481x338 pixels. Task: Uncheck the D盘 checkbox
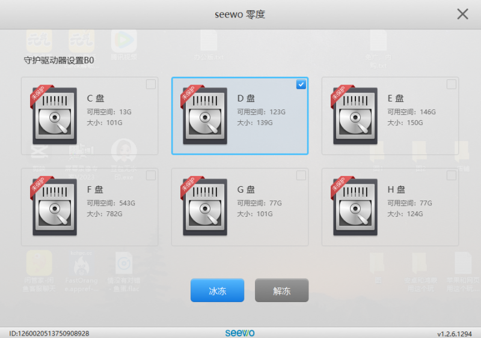(301, 85)
